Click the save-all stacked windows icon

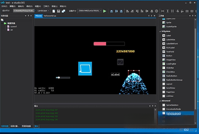[x=63, y=11]
